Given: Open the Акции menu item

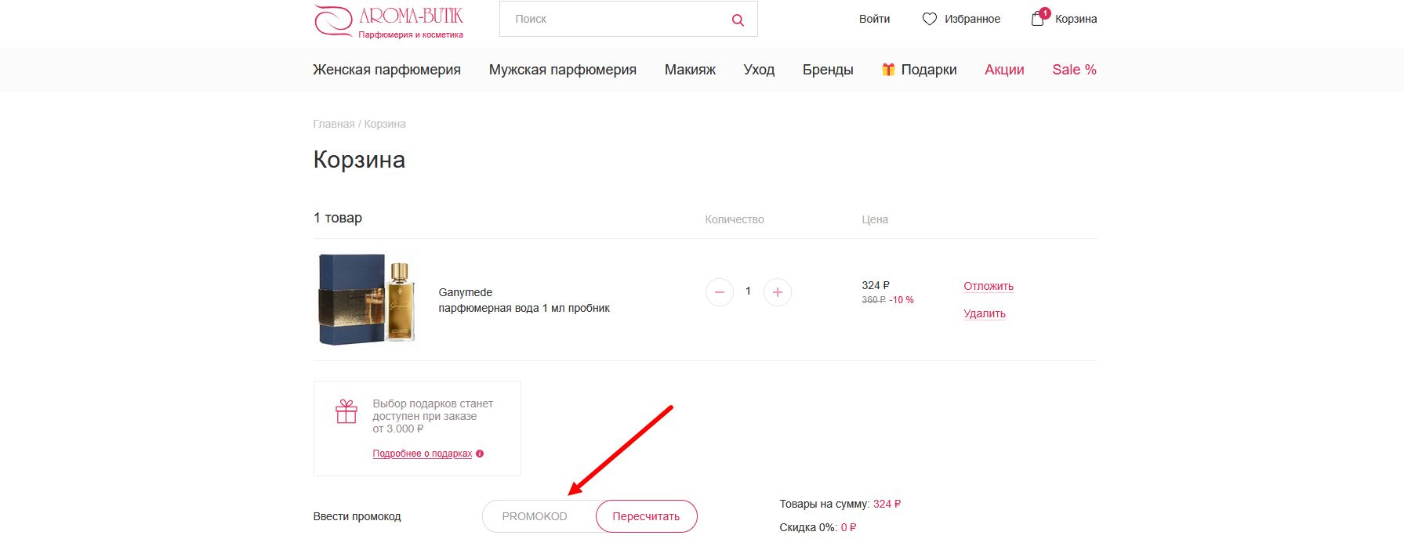Looking at the screenshot, I should coord(1004,70).
